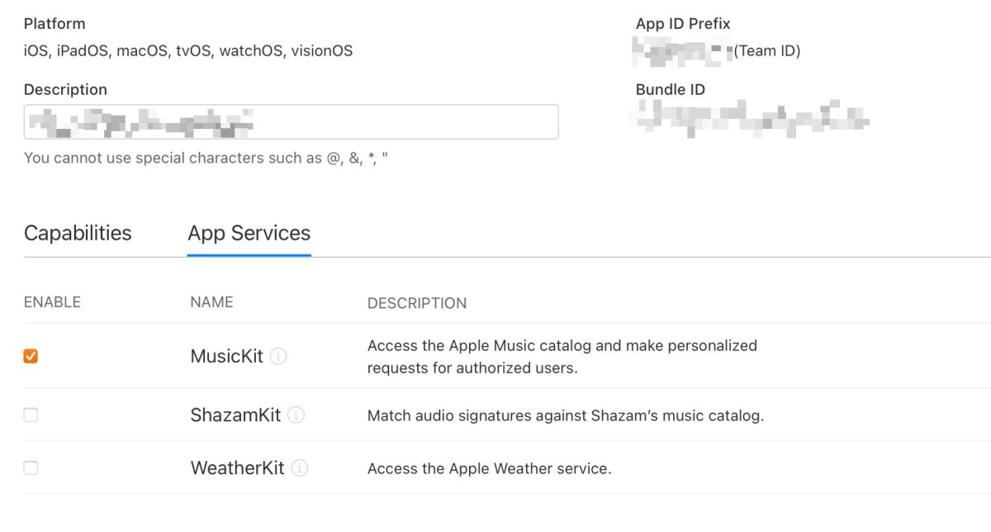The image size is (991, 532).
Task: Click the NAME column header
Action: (211, 302)
